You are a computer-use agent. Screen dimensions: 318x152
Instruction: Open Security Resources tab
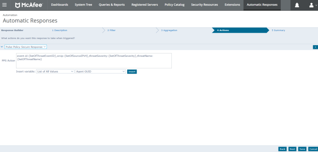205,5
